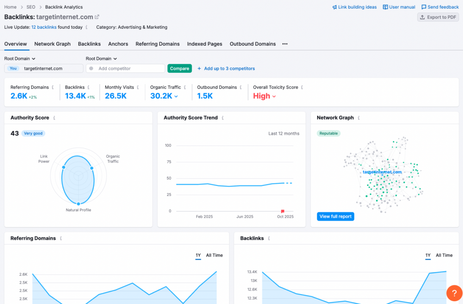Click info icon beside Monthly Visits

[138, 87]
